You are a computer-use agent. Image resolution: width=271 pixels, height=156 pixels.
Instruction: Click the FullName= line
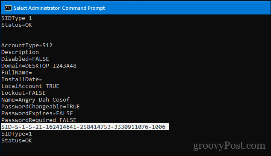tap(17, 73)
